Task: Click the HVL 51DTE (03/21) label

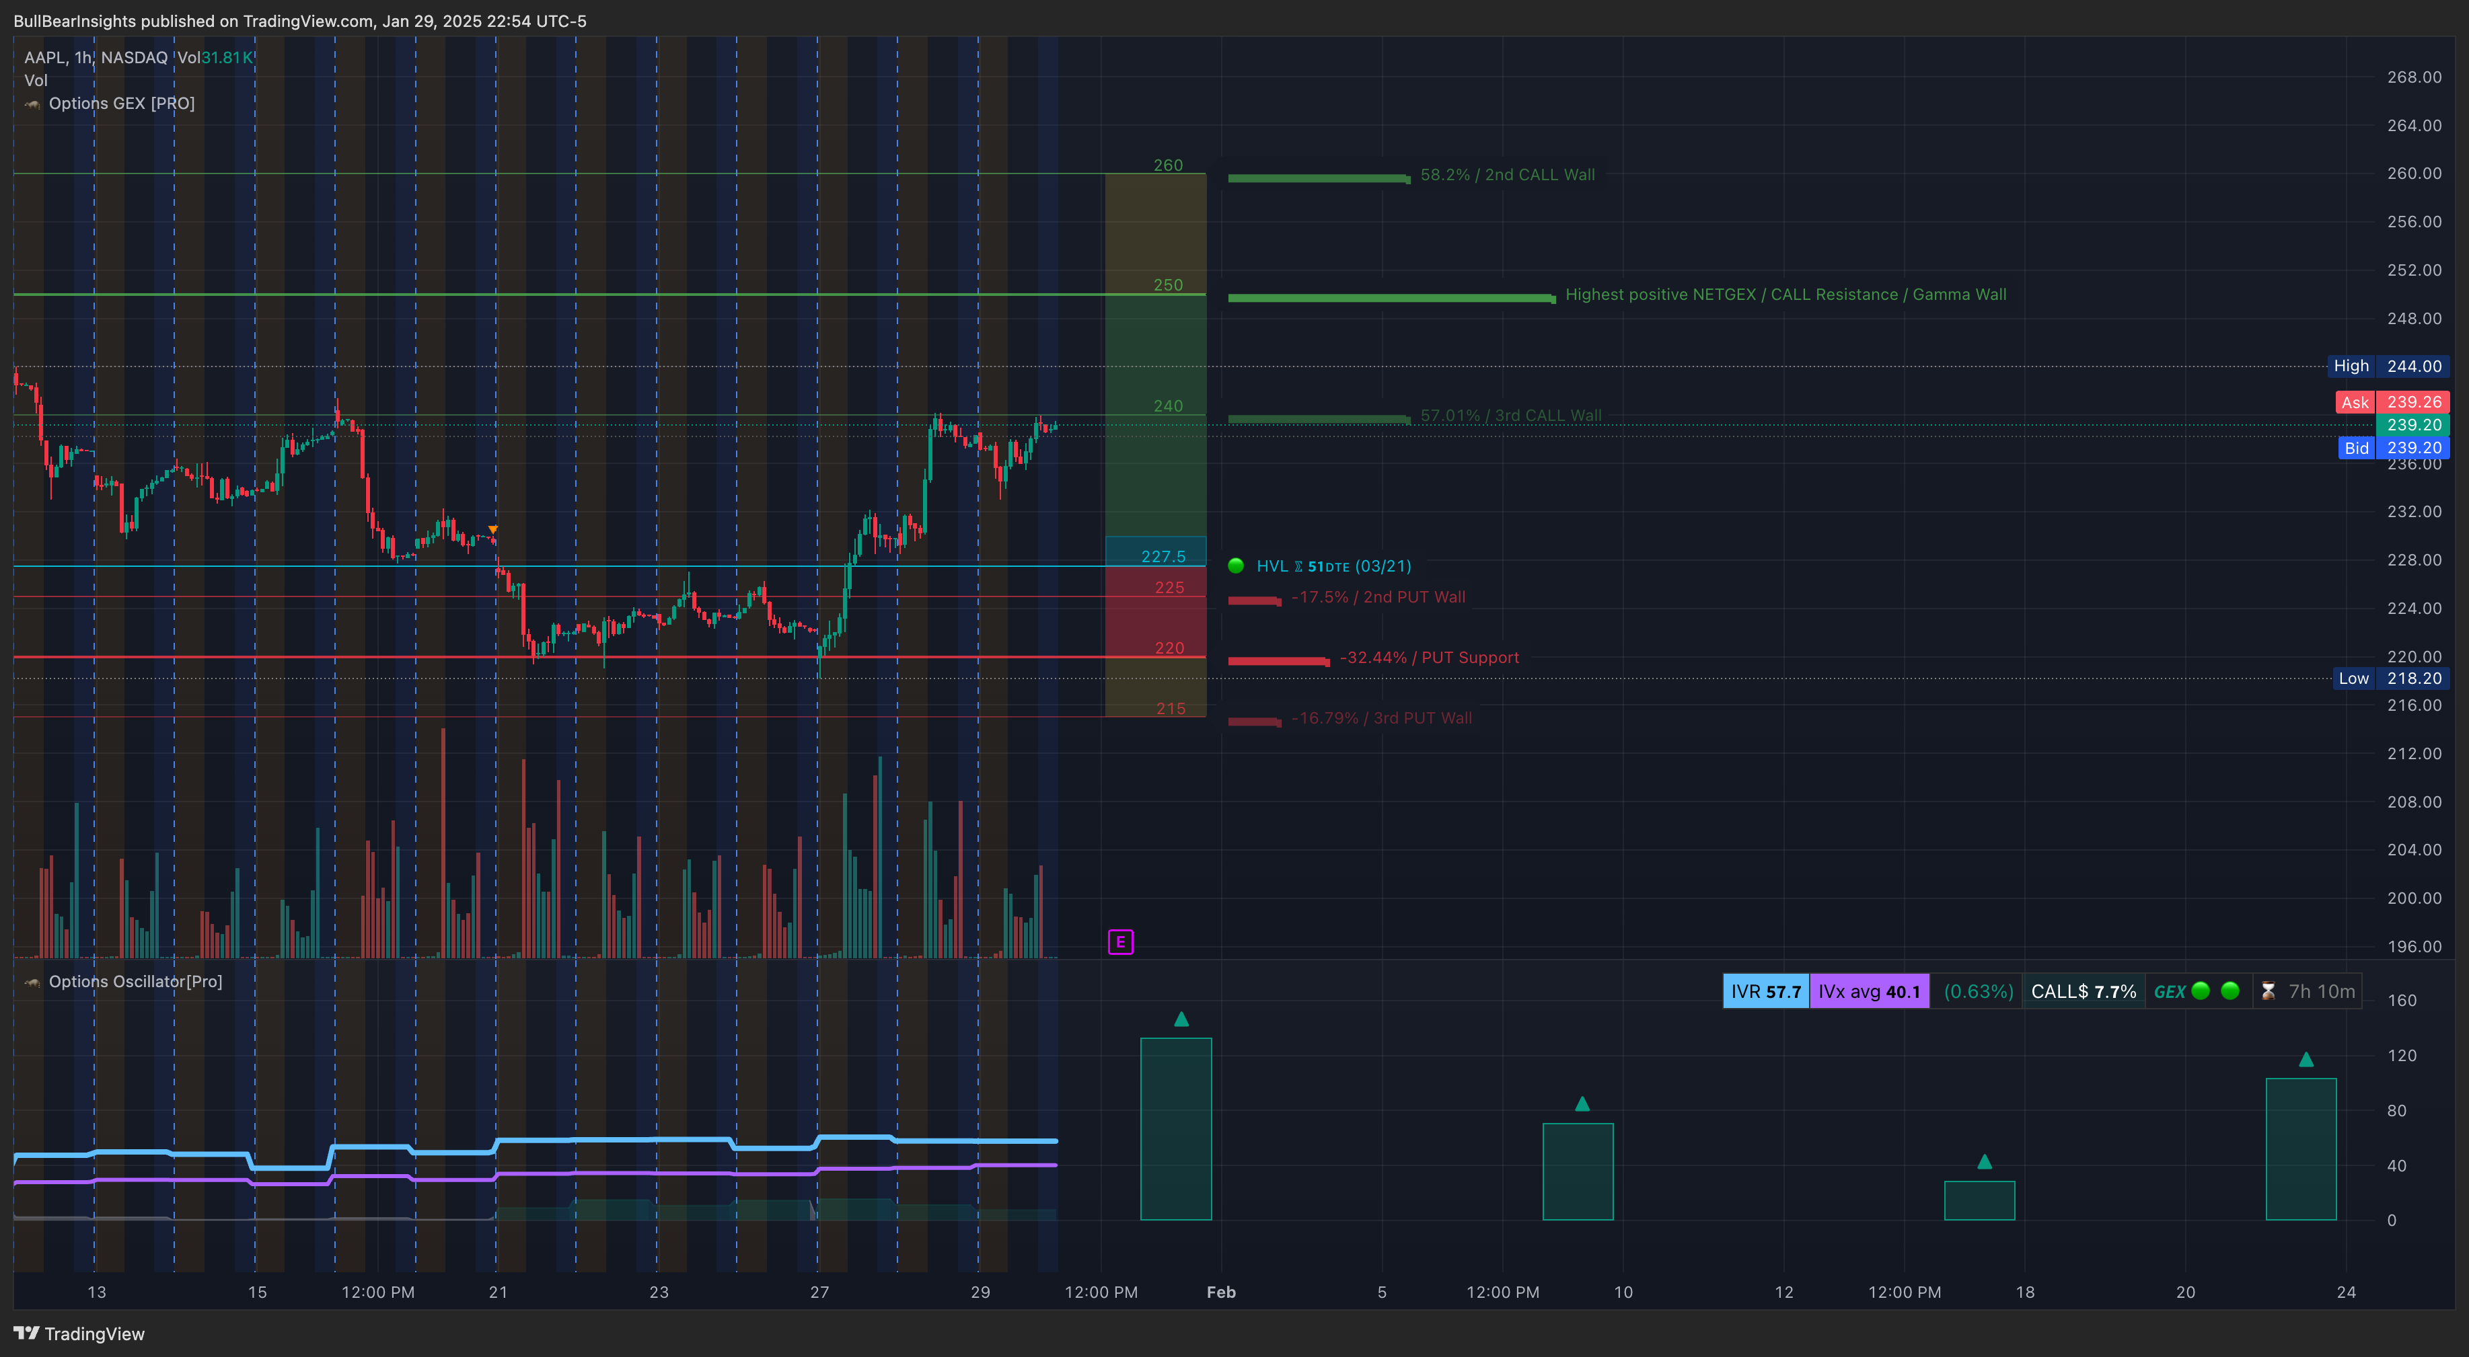Action: [x=1333, y=566]
